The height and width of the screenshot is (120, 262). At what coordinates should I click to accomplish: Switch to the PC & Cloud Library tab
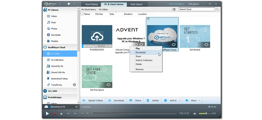point(114,4)
